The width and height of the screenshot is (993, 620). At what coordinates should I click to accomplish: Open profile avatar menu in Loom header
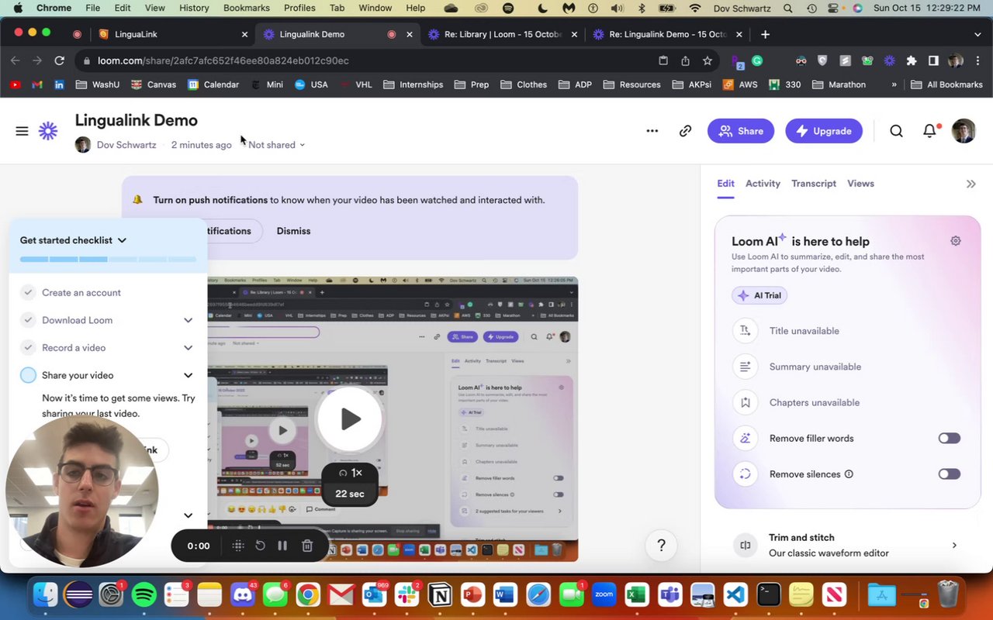[963, 130]
